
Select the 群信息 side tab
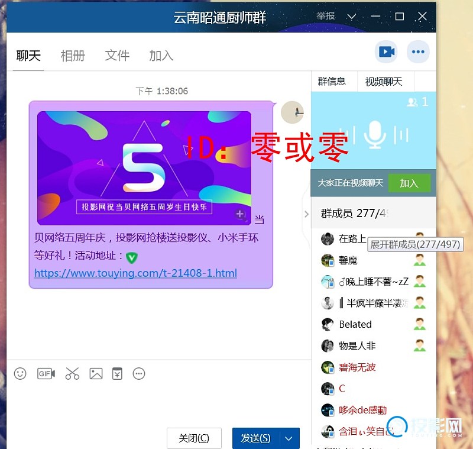pyautogui.click(x=332, y=82)
